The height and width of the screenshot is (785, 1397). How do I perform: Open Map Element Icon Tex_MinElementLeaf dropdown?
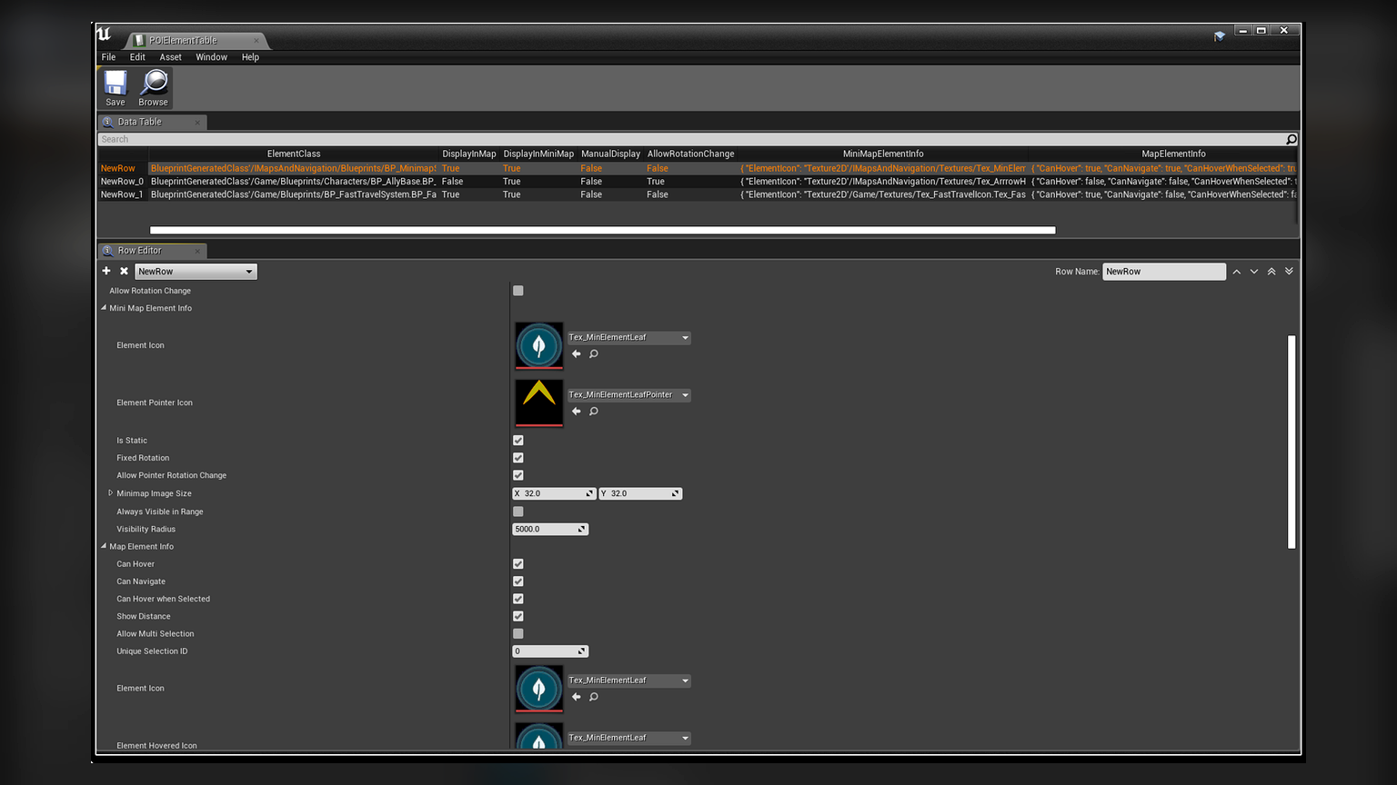tap(628, 681)
